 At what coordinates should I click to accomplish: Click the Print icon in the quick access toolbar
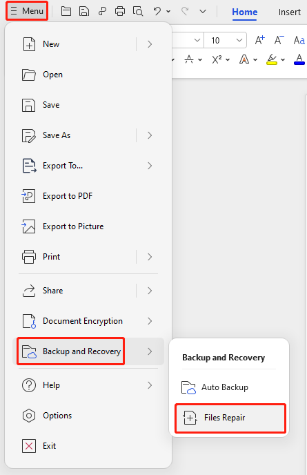point(120,11)
